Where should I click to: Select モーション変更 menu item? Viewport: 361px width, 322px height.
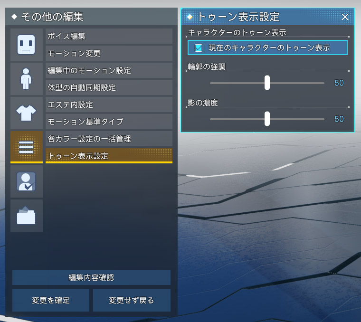(x=109, y=53)
